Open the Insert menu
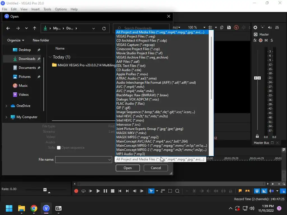Screen dimensions: 287x215 35,9
